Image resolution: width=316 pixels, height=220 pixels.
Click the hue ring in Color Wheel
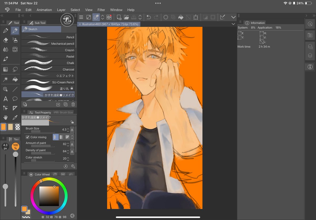[x=49, y=196]
